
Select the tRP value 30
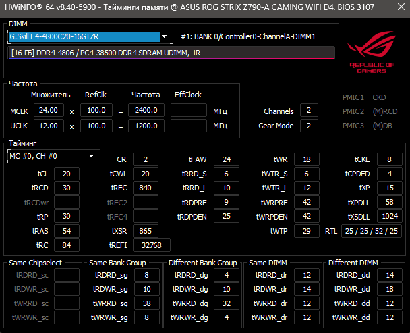pyautogui.click(x=67, y=216)
